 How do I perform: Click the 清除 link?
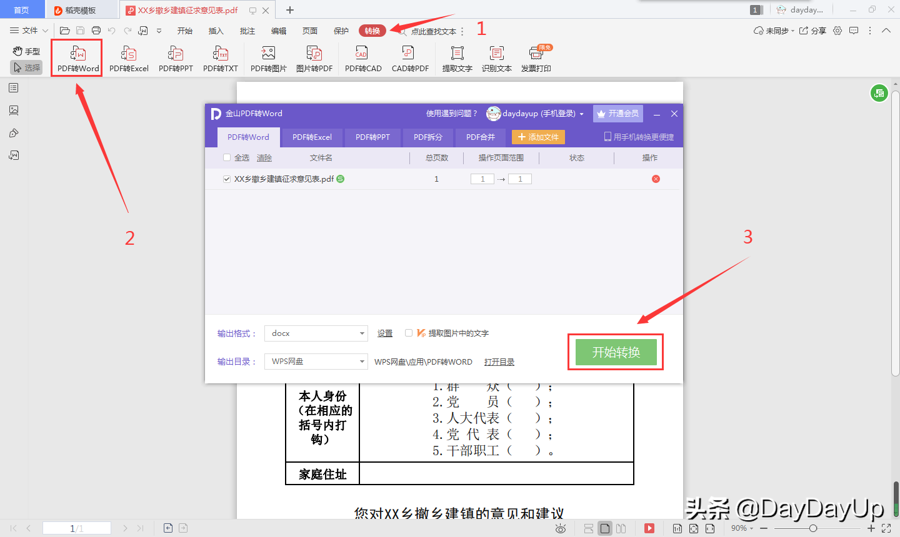tap(264, 158)
